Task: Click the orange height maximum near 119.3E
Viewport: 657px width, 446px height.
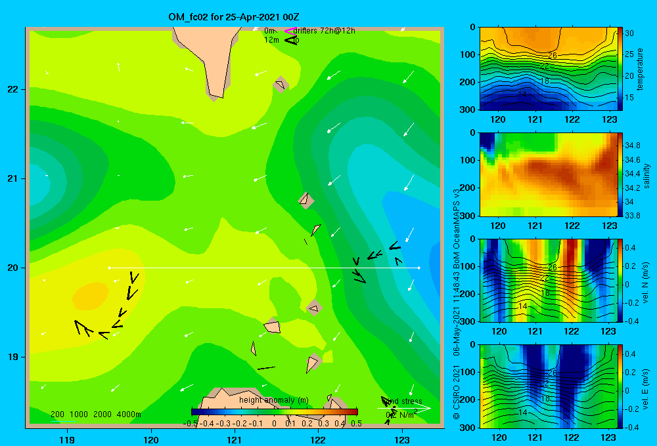Action: click(91, 296)
